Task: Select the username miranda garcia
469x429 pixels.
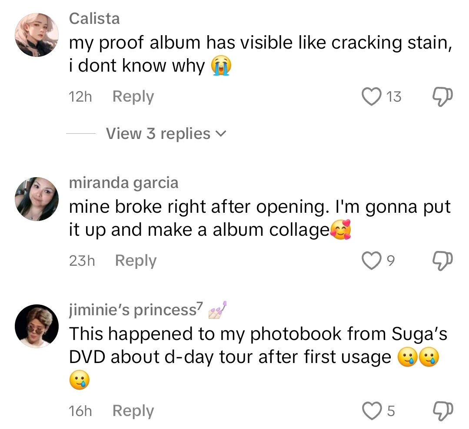Action: (x=123, y=183)
